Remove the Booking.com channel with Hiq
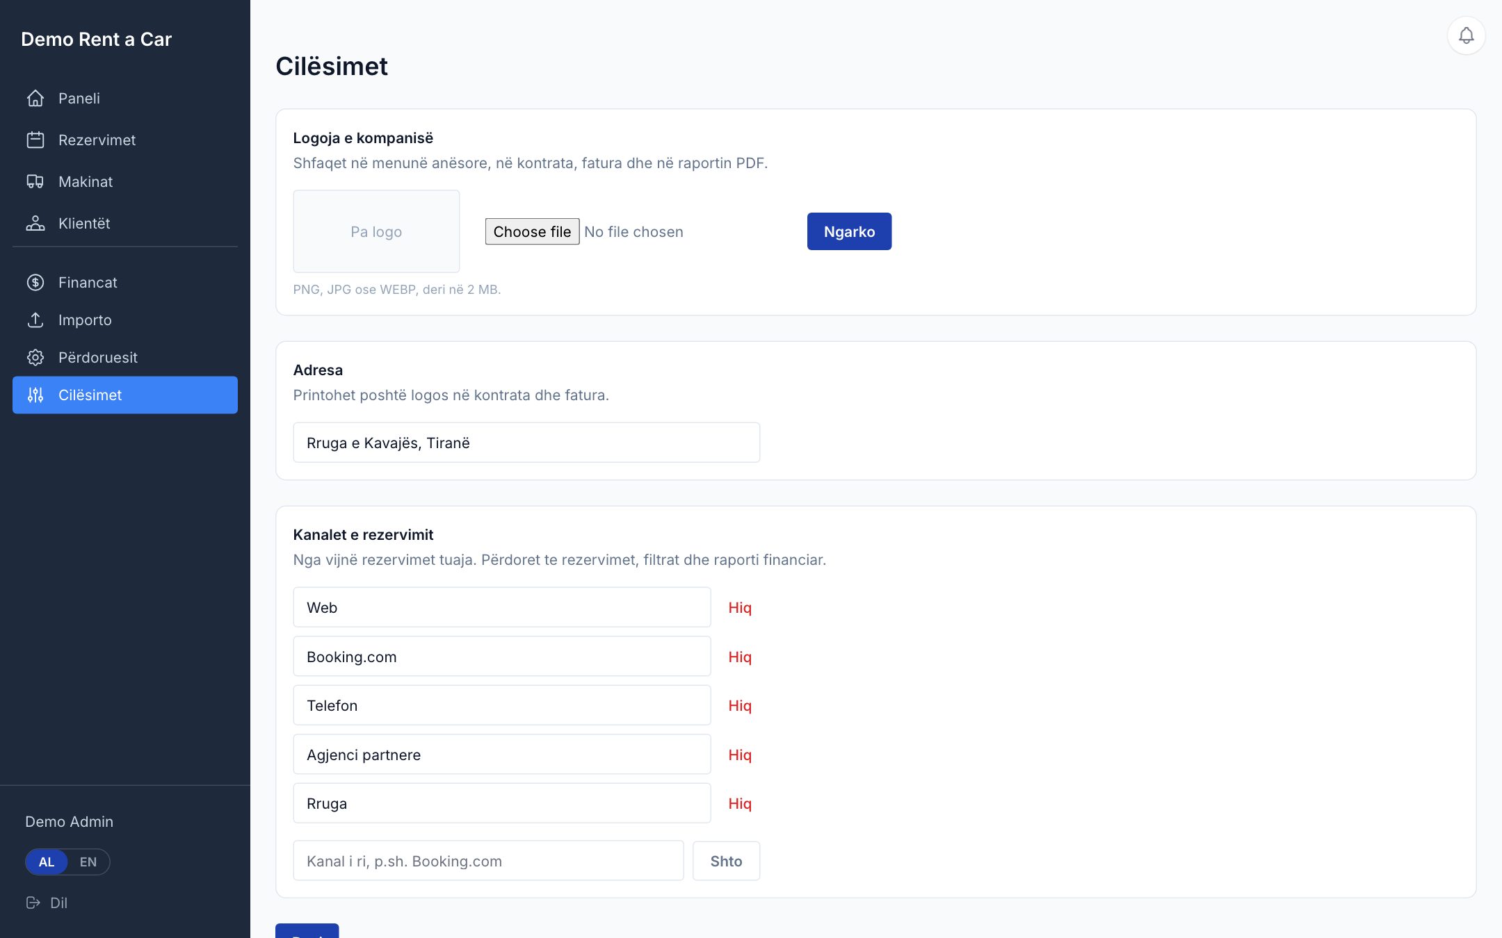This screenshot has height=938, width=1502. (x=740, y=657)
